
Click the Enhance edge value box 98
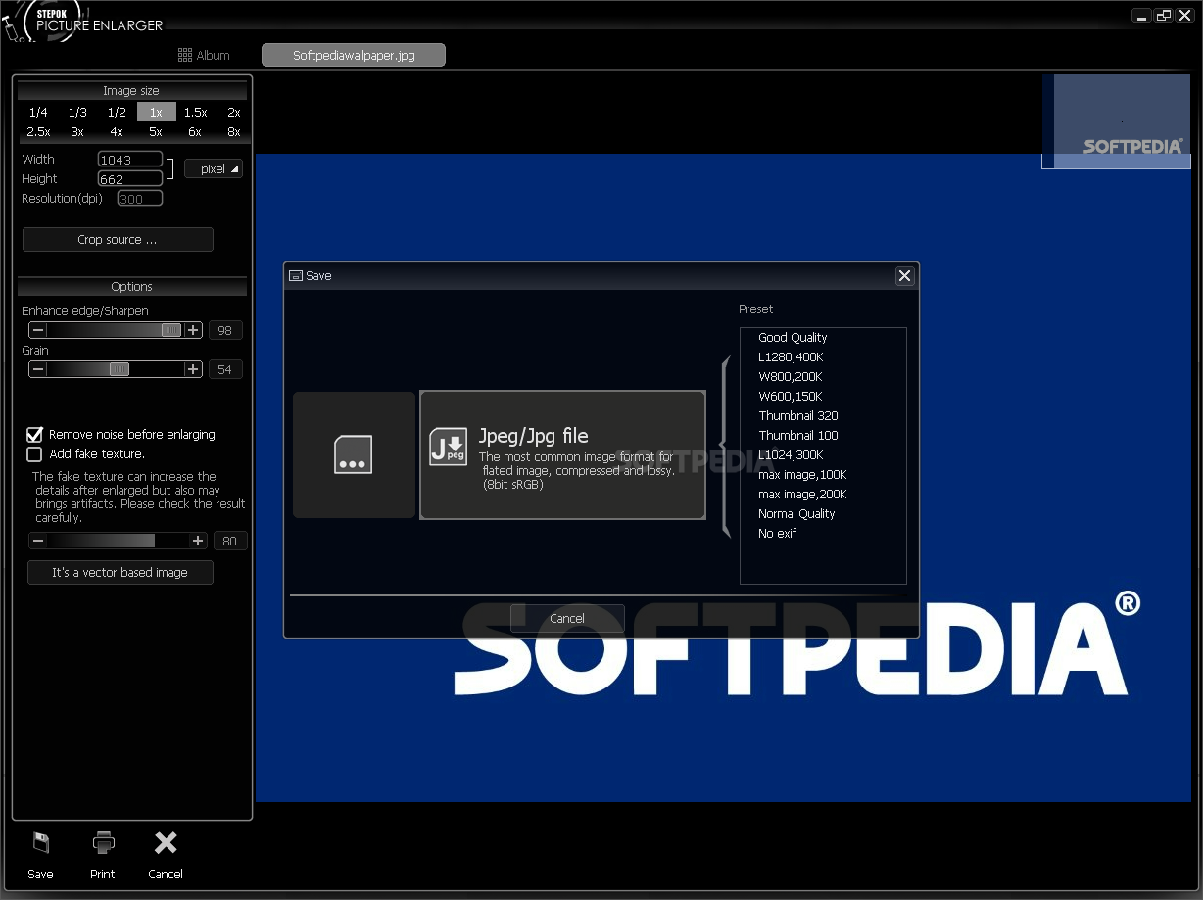(x=225, y=331)
